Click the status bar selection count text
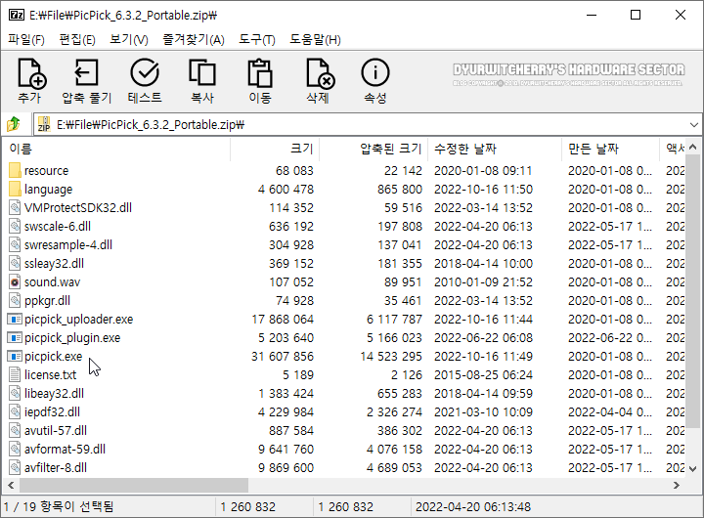The width and height of the screenshot is (704, 518). pos(59,507)
